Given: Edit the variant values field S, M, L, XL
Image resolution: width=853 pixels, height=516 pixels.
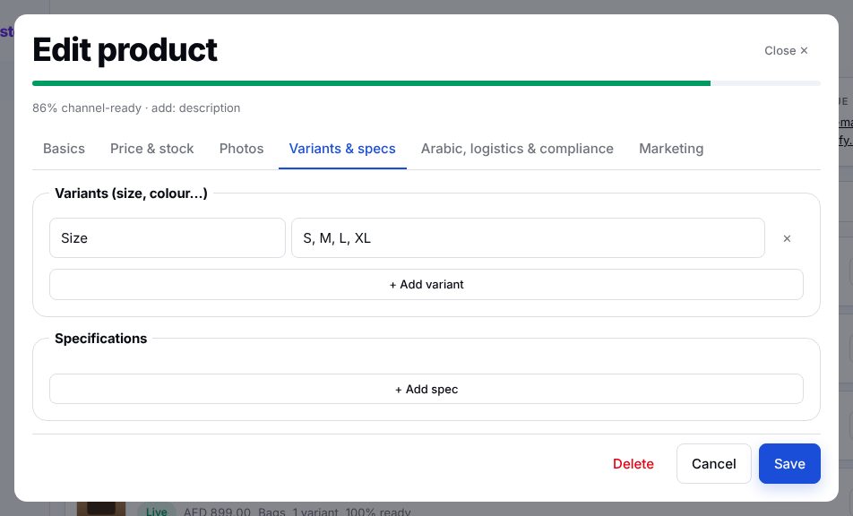Looking at the screenshot, I should (529, 238).
